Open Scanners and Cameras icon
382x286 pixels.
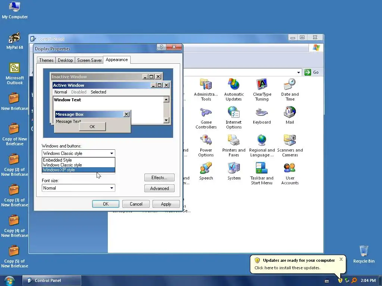coord(290,146)
